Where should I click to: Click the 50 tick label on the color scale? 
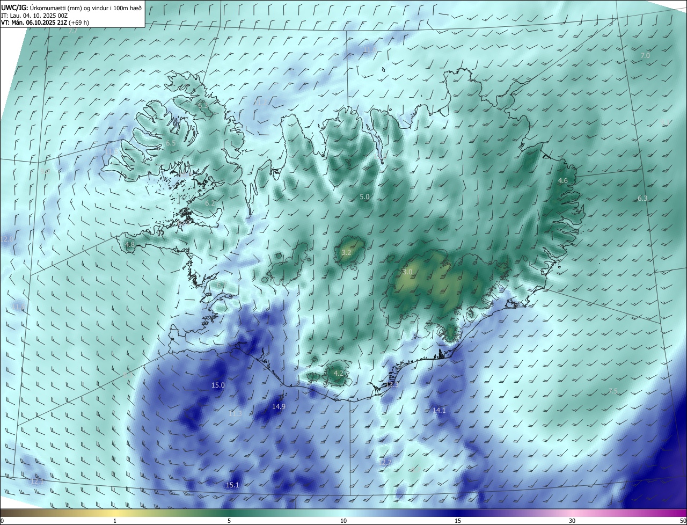[x=683, y=521]
